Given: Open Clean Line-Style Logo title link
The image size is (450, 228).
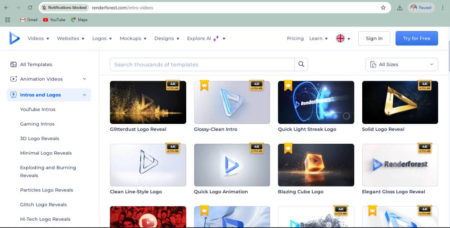Looking at the screenshot, I should coord(136,192).
